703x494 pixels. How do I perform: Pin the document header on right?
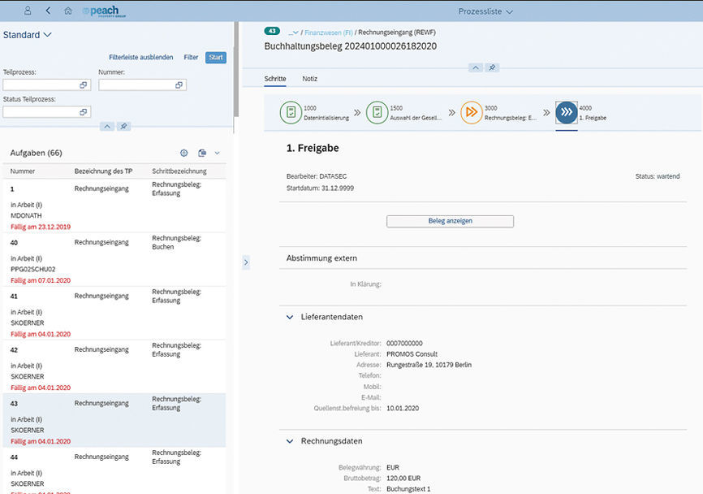(492, 67)
